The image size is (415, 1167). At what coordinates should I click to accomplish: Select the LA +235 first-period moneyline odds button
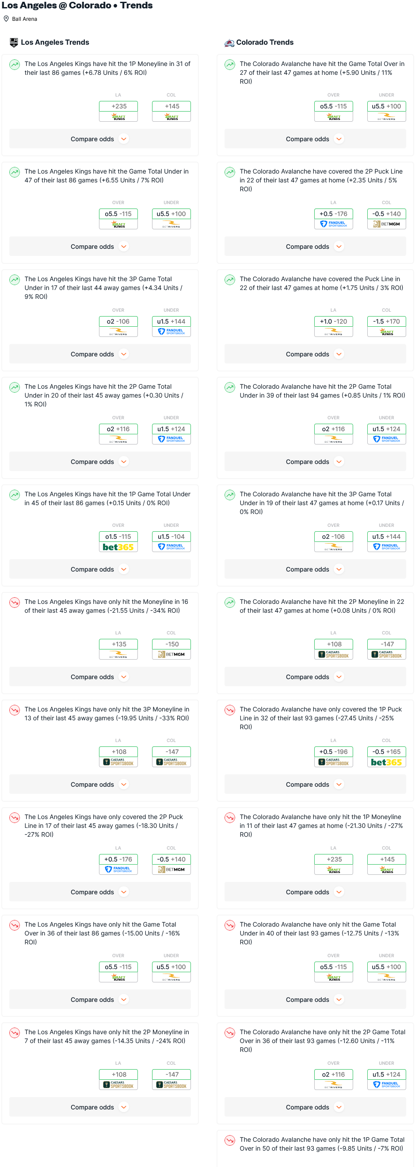[x=118, y=111]
